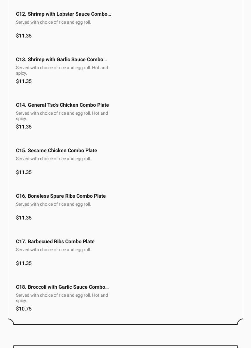Open C12 Shrimp with Lobster Sauce Combo
The height and width of the screenshot is (348, 251).
click(63, 14)
